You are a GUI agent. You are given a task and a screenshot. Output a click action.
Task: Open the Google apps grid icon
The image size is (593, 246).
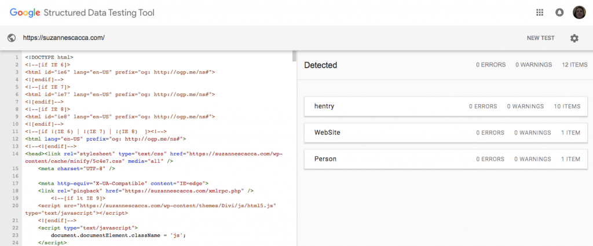(540, 13)
